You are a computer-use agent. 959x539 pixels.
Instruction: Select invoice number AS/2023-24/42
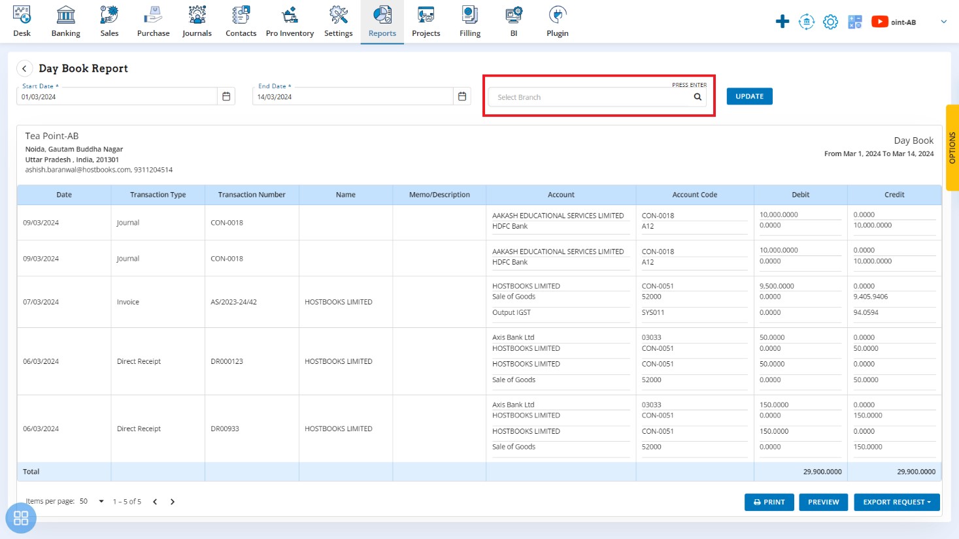tap(233, 302)
